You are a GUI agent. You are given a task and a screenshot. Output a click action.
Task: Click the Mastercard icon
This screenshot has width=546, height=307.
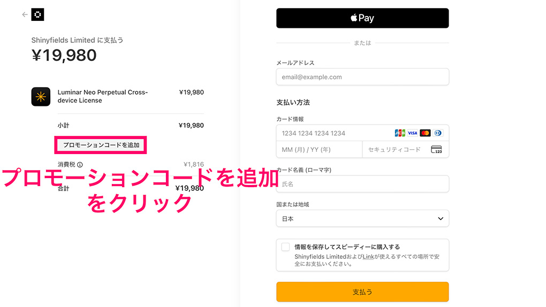pos(425,133)
